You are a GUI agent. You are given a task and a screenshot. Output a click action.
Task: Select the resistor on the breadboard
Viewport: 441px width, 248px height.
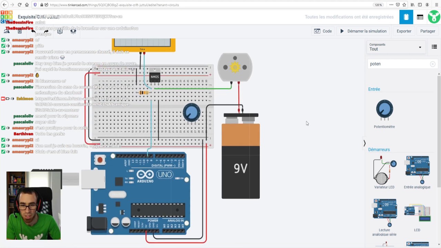tap(144, 92)
